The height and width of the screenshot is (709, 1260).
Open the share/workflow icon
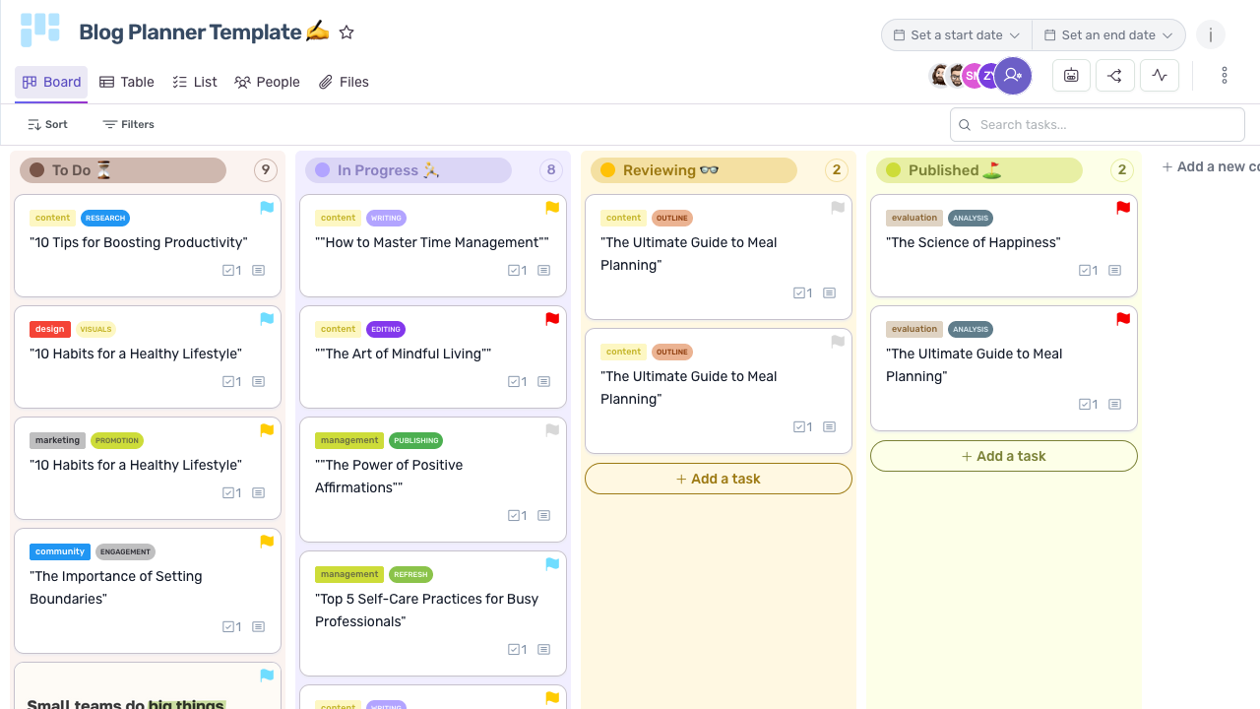click(1115, 75)
